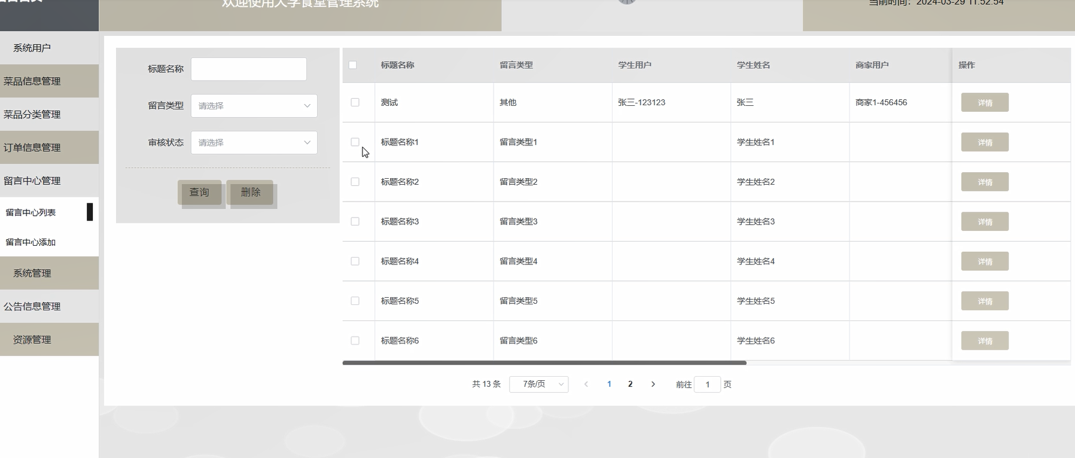Click the 共 13 条 total count text
1075x458 pixels.
486,384
